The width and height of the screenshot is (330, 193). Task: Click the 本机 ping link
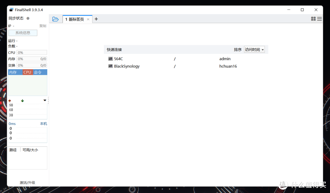pyautogui.click(x=44, y=124)
